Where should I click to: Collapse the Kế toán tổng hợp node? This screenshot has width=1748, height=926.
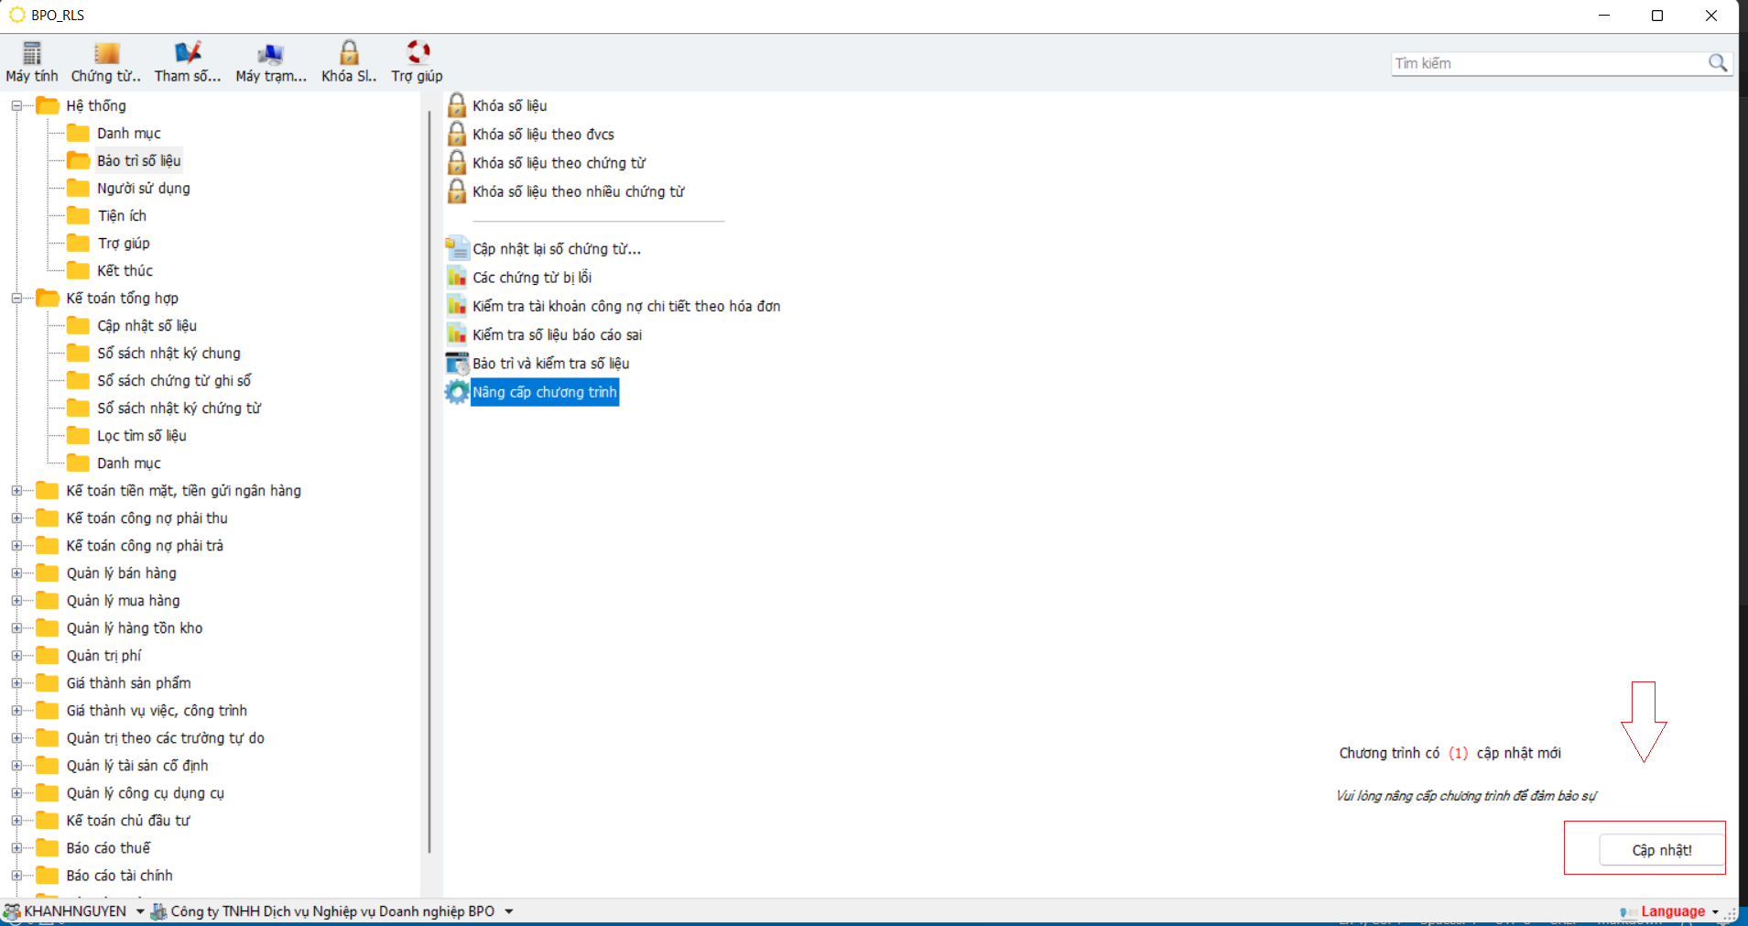[16, 299]
